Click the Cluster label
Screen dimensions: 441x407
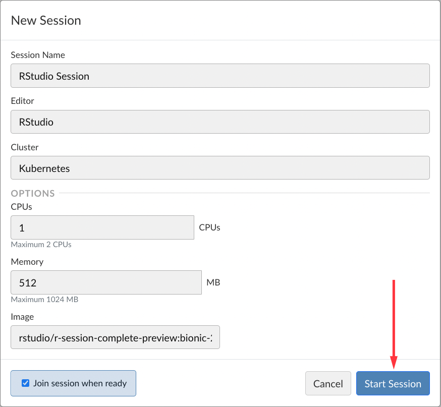pos(24,147)
